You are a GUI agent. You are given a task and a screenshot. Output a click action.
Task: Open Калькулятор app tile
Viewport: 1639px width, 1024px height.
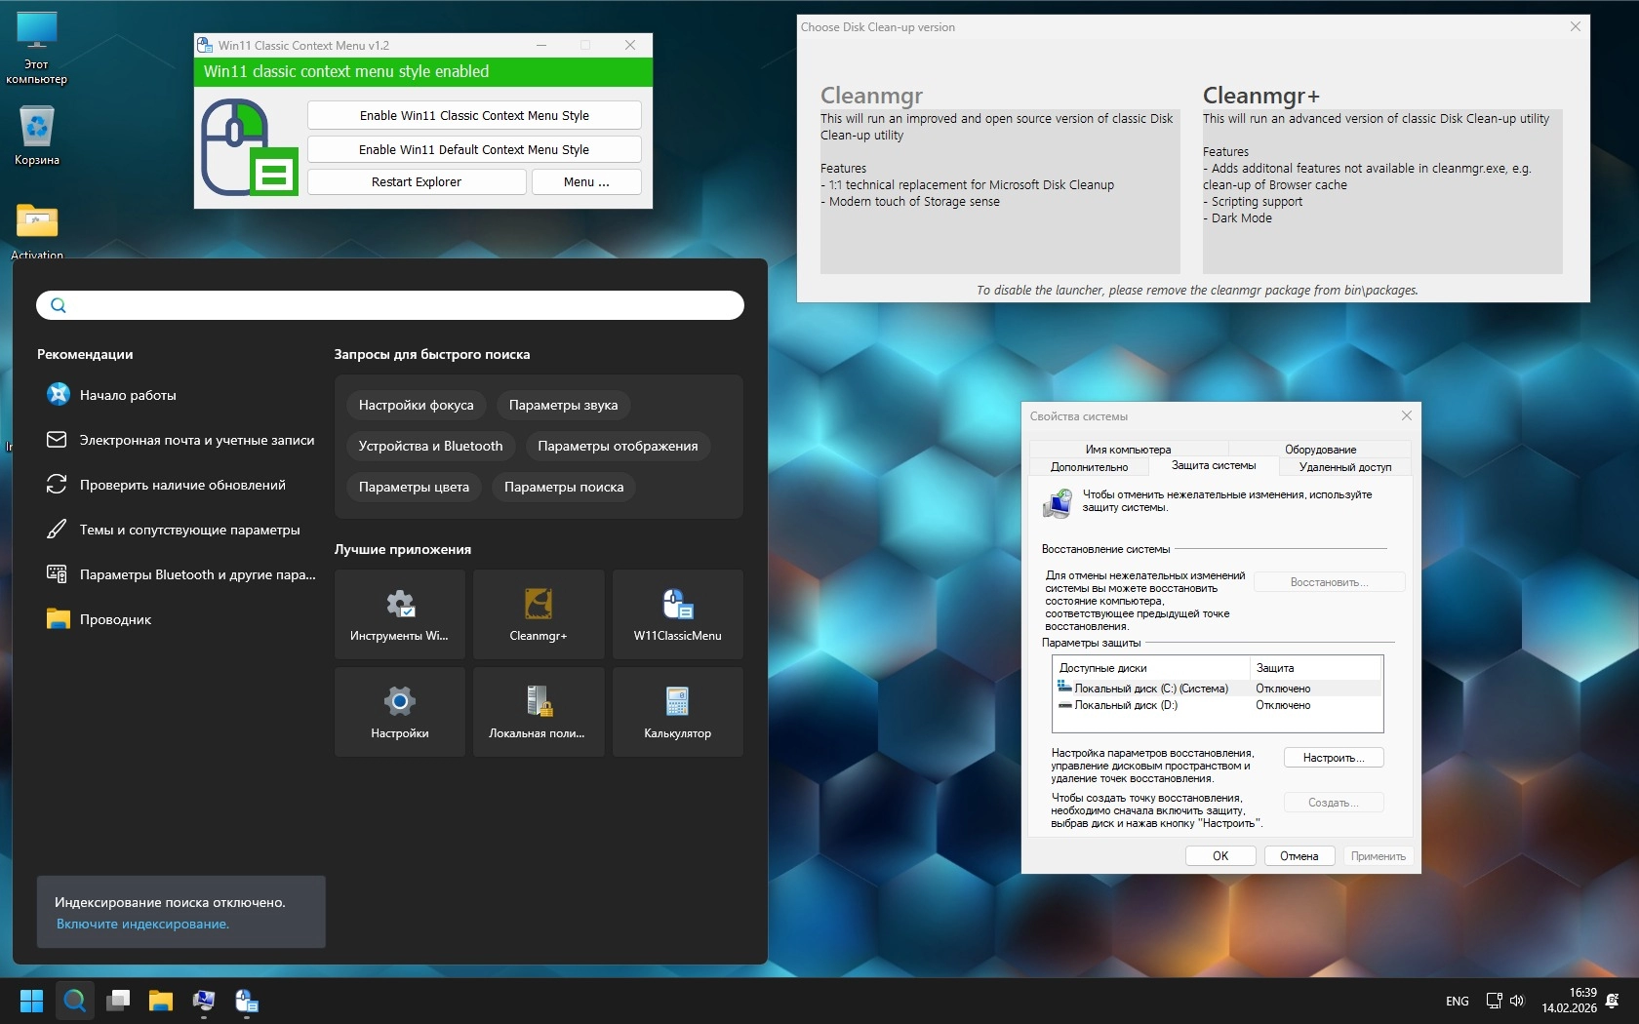point(678,712)
